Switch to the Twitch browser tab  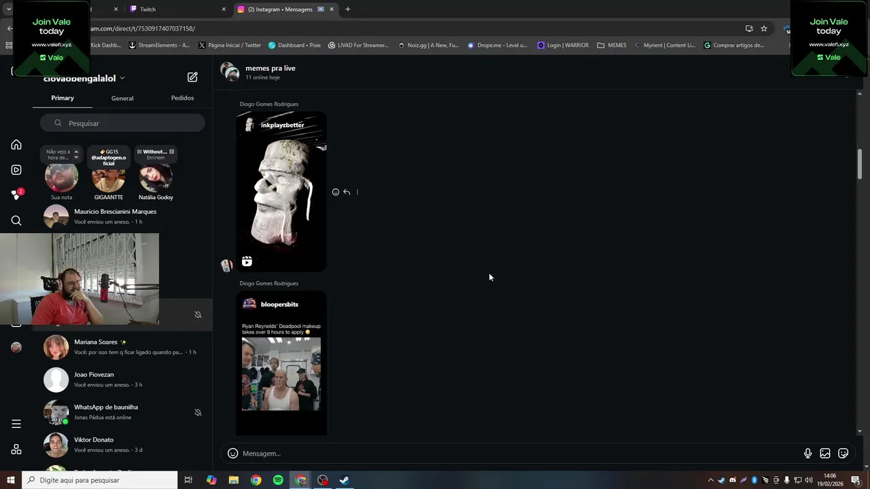click(177, 10)
